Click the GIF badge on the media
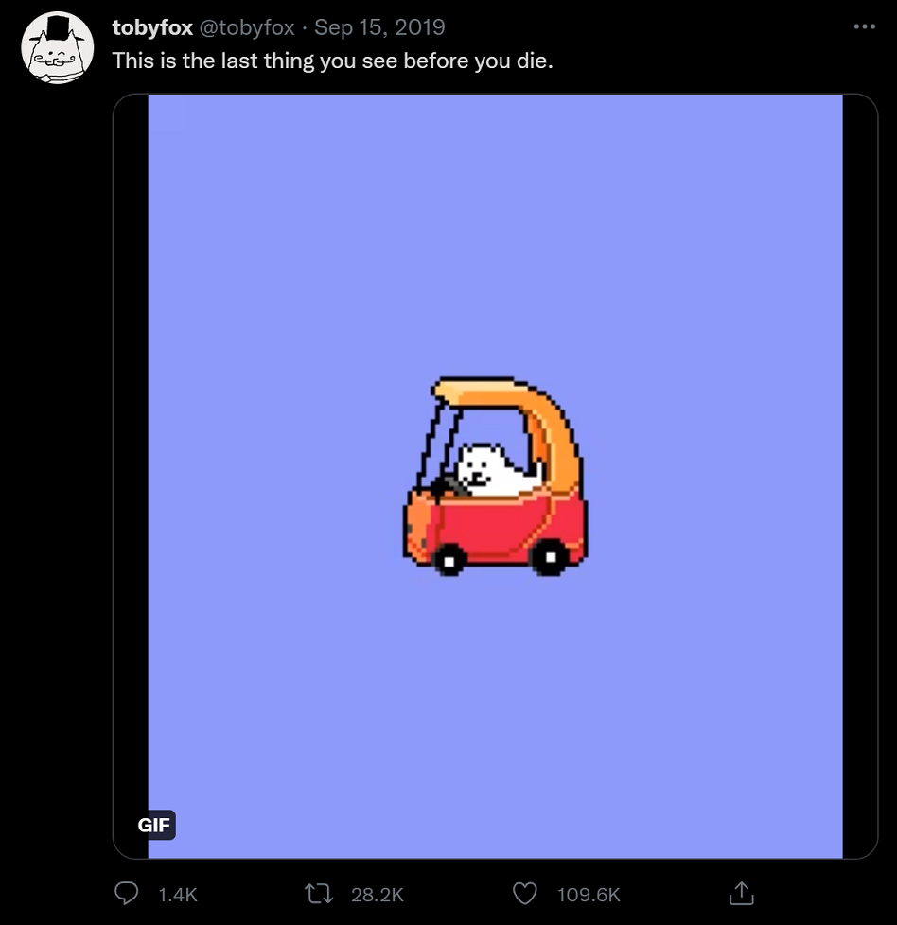The width and height of the screenshot is (897, 925). coord(153,825)
